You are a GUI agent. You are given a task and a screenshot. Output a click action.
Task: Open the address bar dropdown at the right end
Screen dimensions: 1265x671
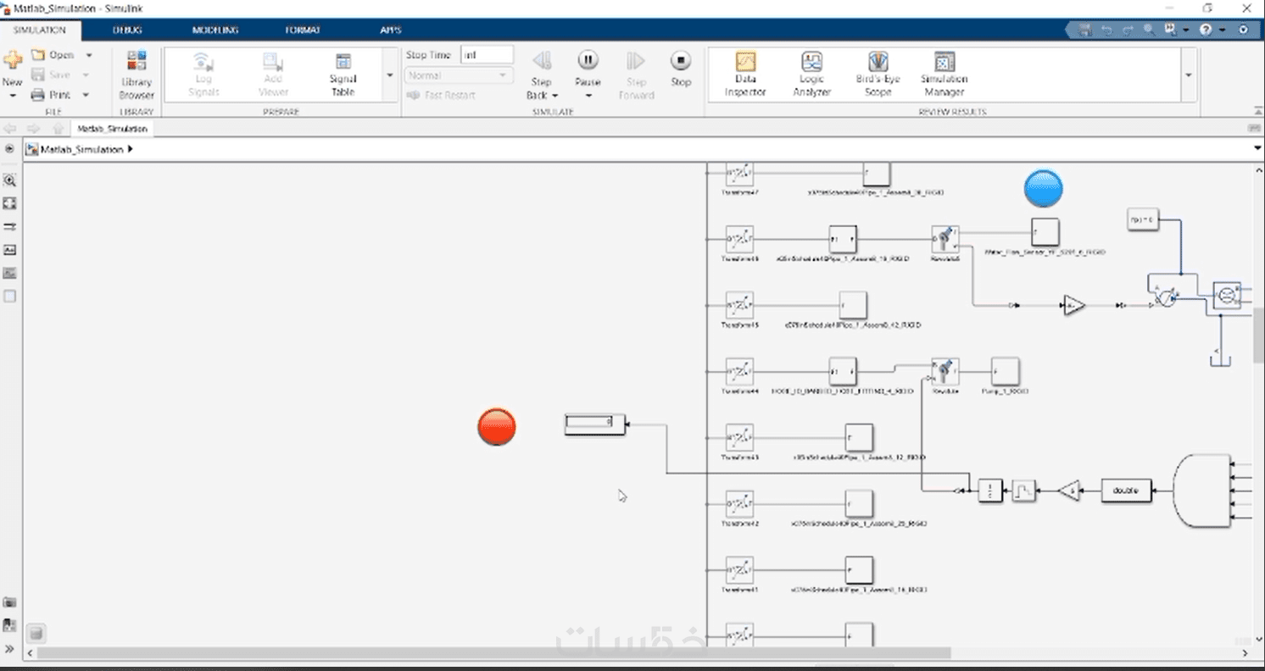pyautogui.click(x=1257, y=149)
